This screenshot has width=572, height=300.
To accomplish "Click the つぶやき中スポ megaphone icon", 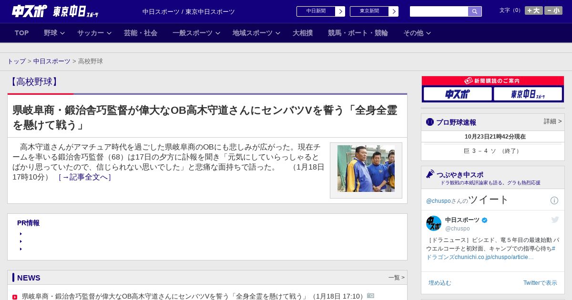I will pos(430,174).
